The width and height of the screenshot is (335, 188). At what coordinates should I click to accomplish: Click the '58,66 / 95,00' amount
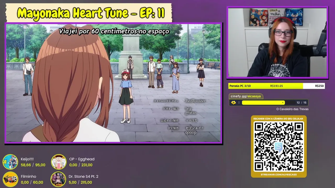coord(33,165)
